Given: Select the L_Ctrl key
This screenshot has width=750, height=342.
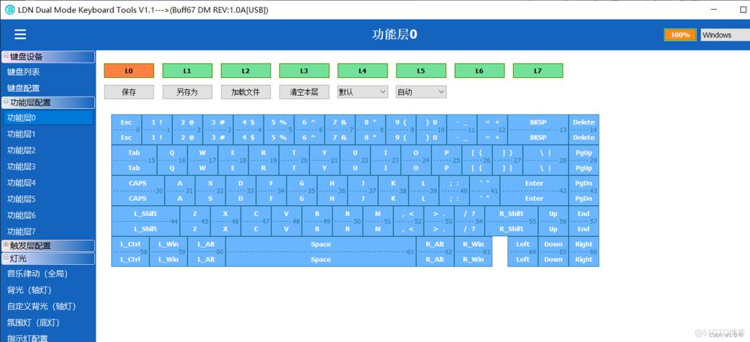Looking at the screenshot, I should coord(131,252).
